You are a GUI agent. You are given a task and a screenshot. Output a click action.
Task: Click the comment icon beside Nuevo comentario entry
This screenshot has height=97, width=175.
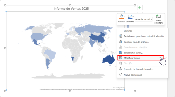121,75
